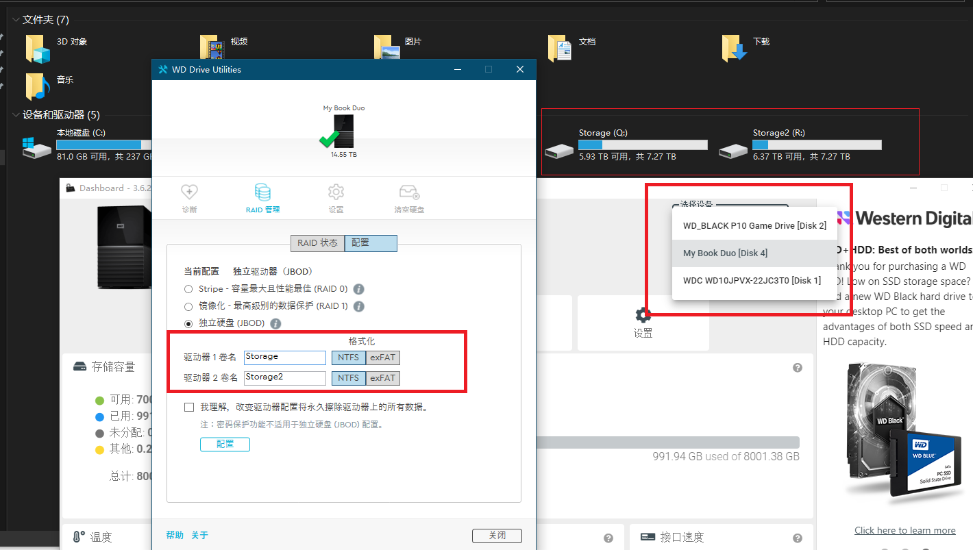Choose NTFS format for 驱动器 2
The height and width of the screenshot is (550, 973).
349,378
